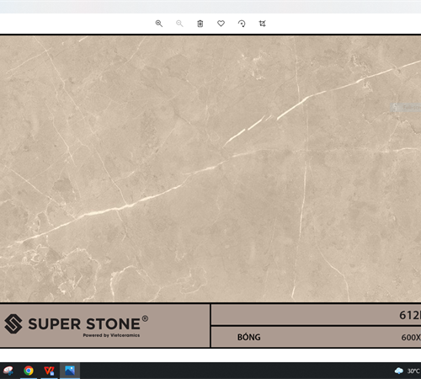Click the 30°C temperature reading

tap(413, 371)
